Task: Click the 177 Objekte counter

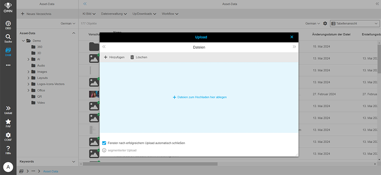Action: coord(89,24)
